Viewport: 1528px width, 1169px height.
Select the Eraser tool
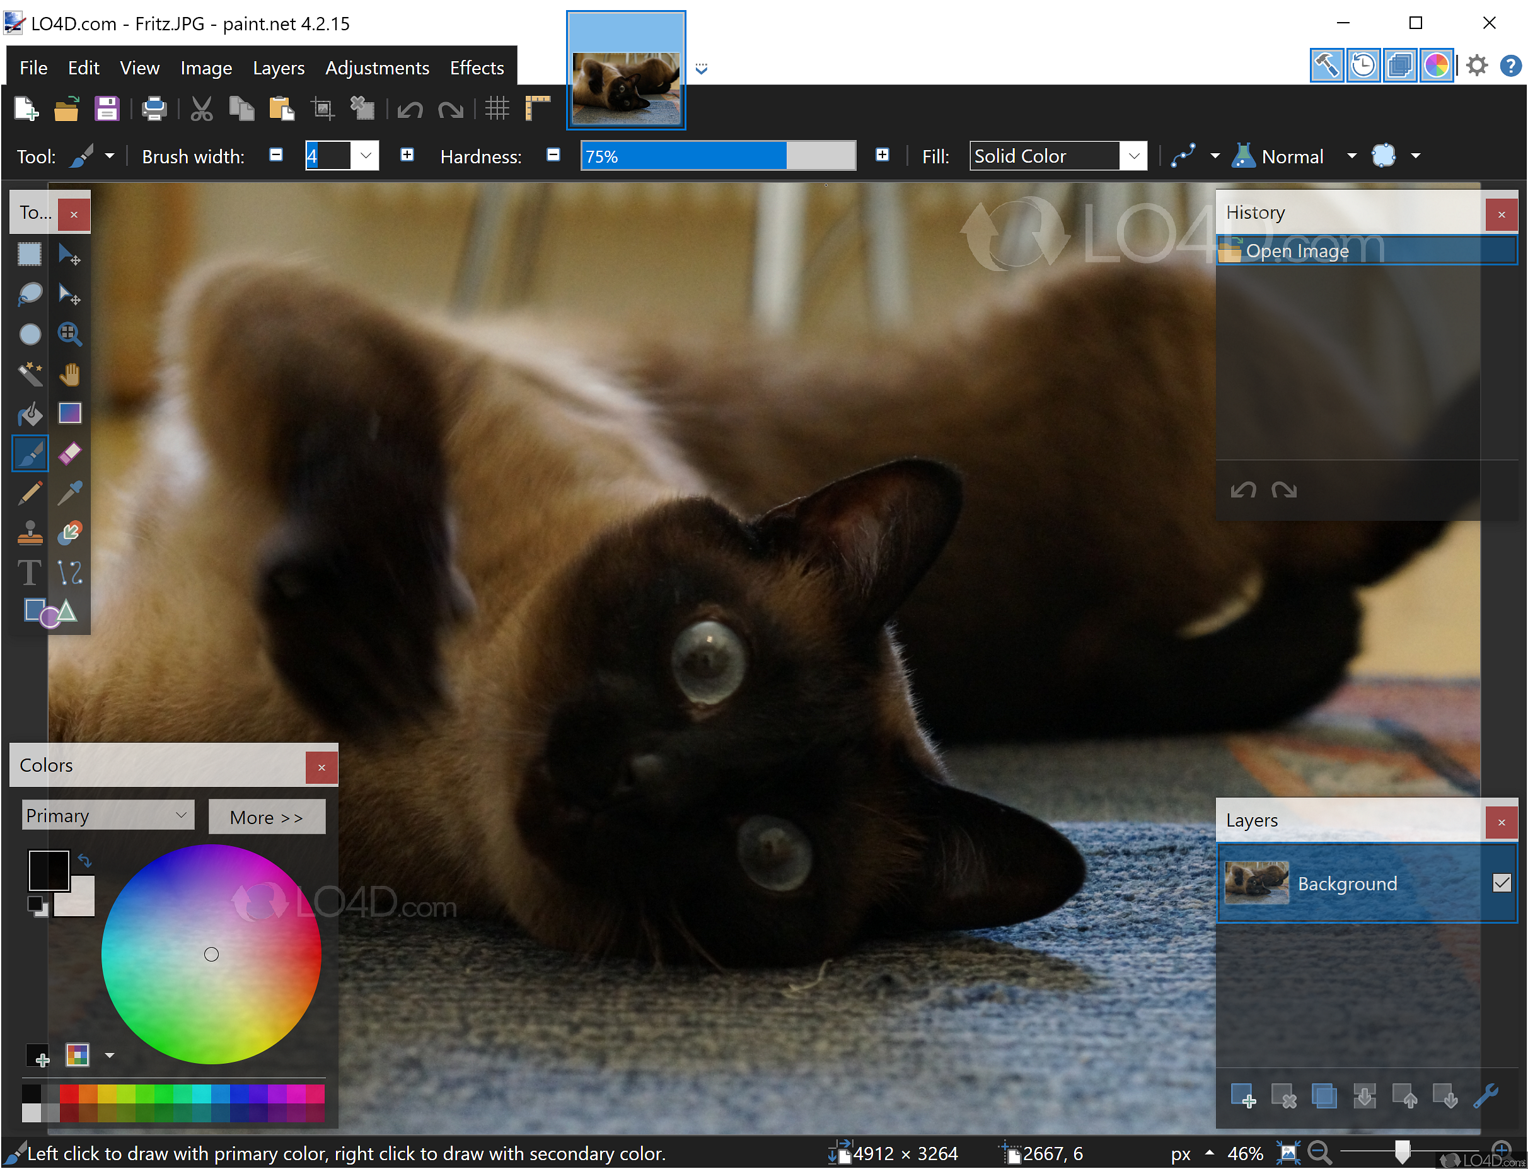(x=70, y=455)
